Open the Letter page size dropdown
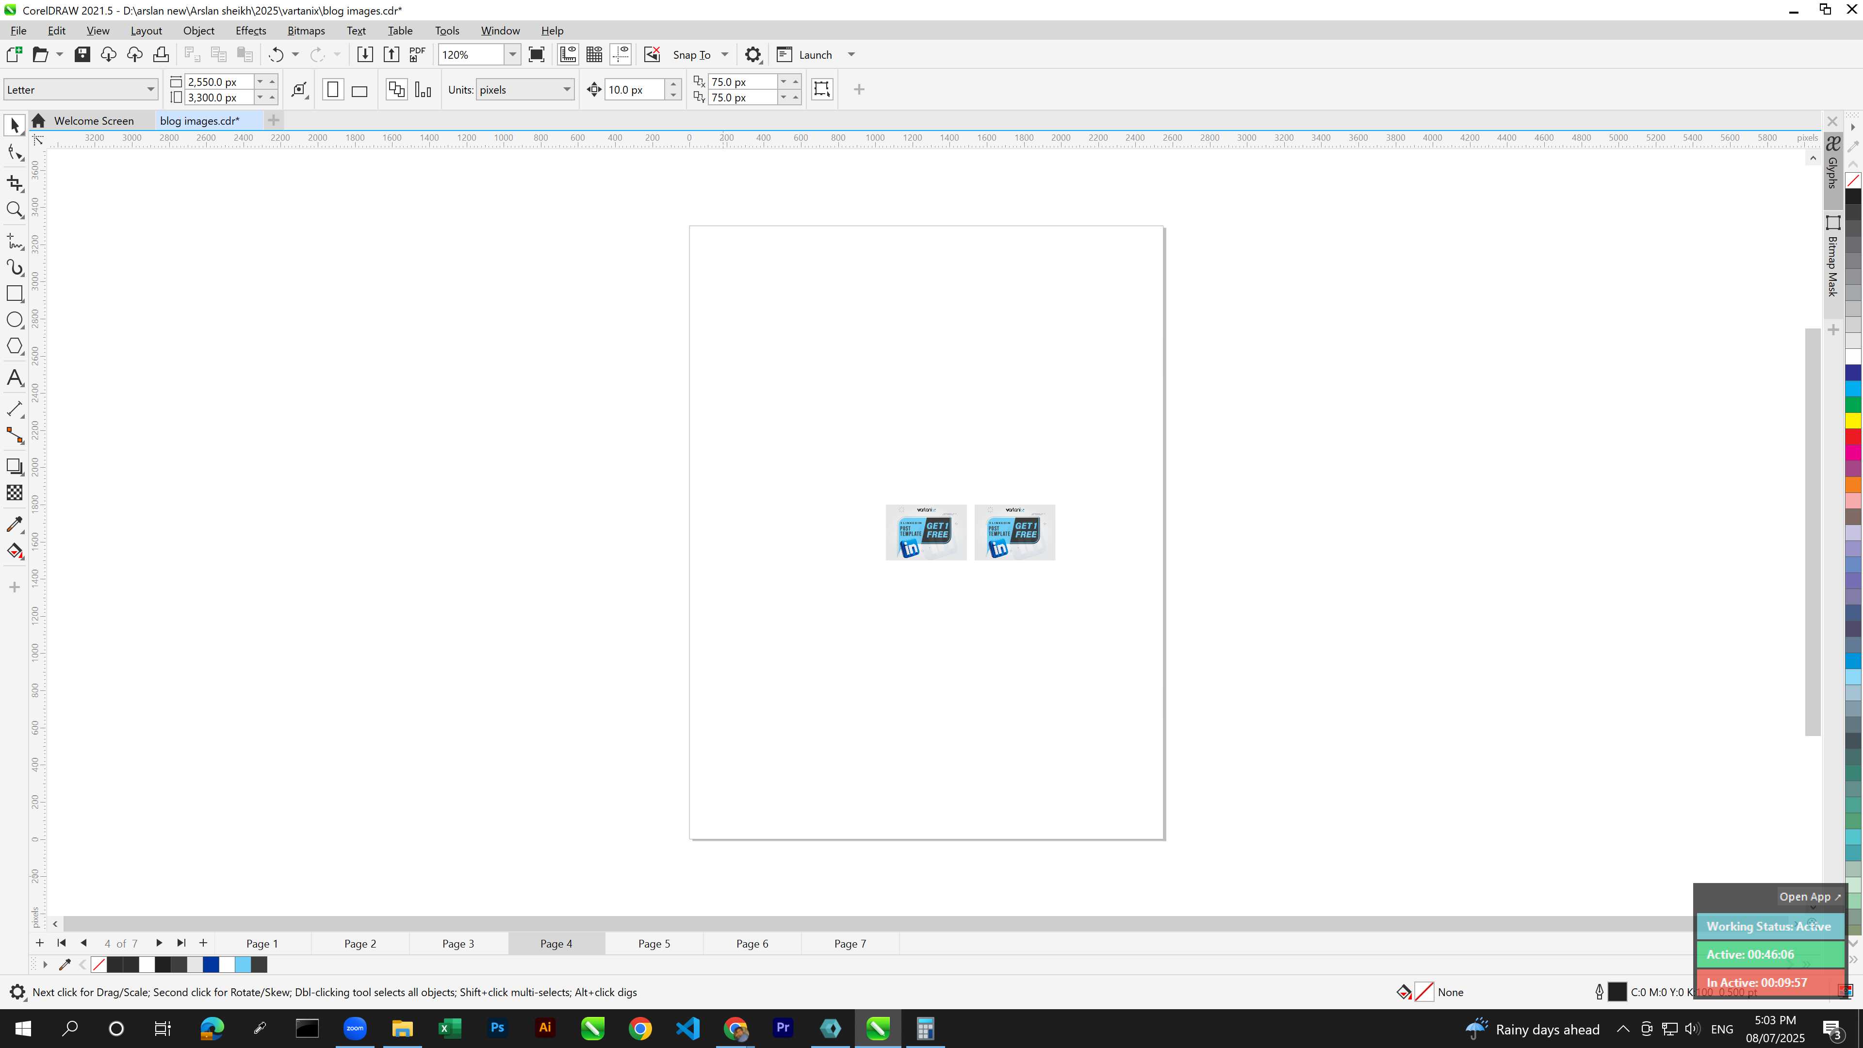 pos(150,90)
